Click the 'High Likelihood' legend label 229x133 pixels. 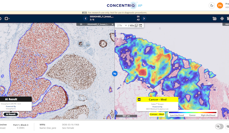coord(208,115)
